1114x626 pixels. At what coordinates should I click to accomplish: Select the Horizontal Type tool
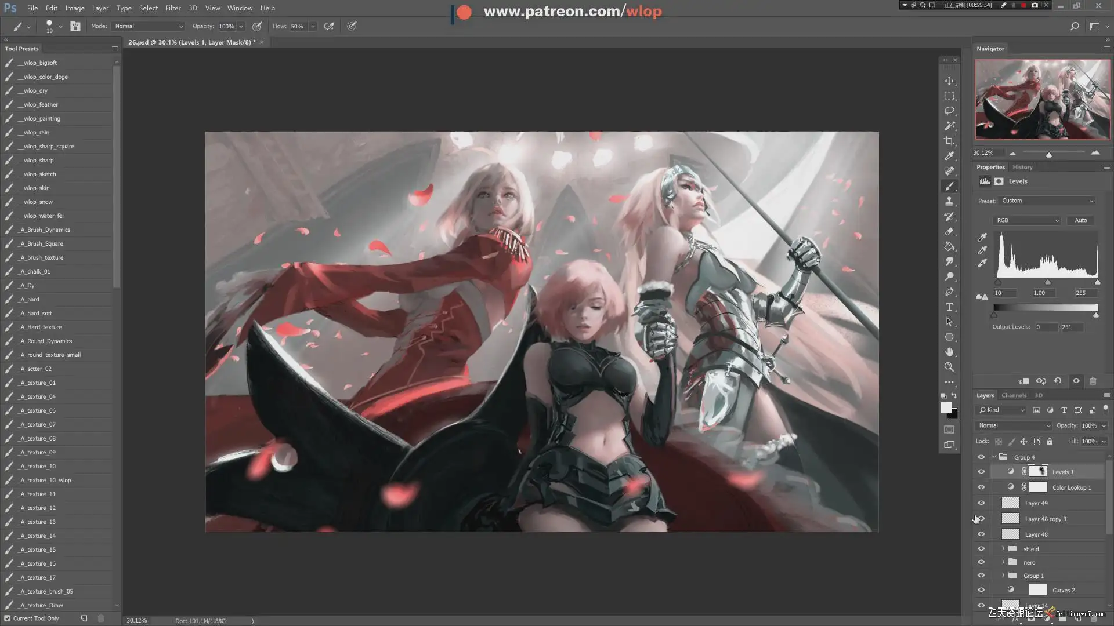click(x=949, y=307)
